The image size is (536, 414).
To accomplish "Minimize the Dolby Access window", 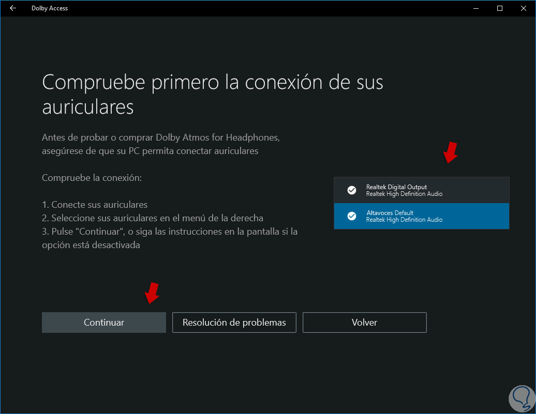I will point(476,8).
